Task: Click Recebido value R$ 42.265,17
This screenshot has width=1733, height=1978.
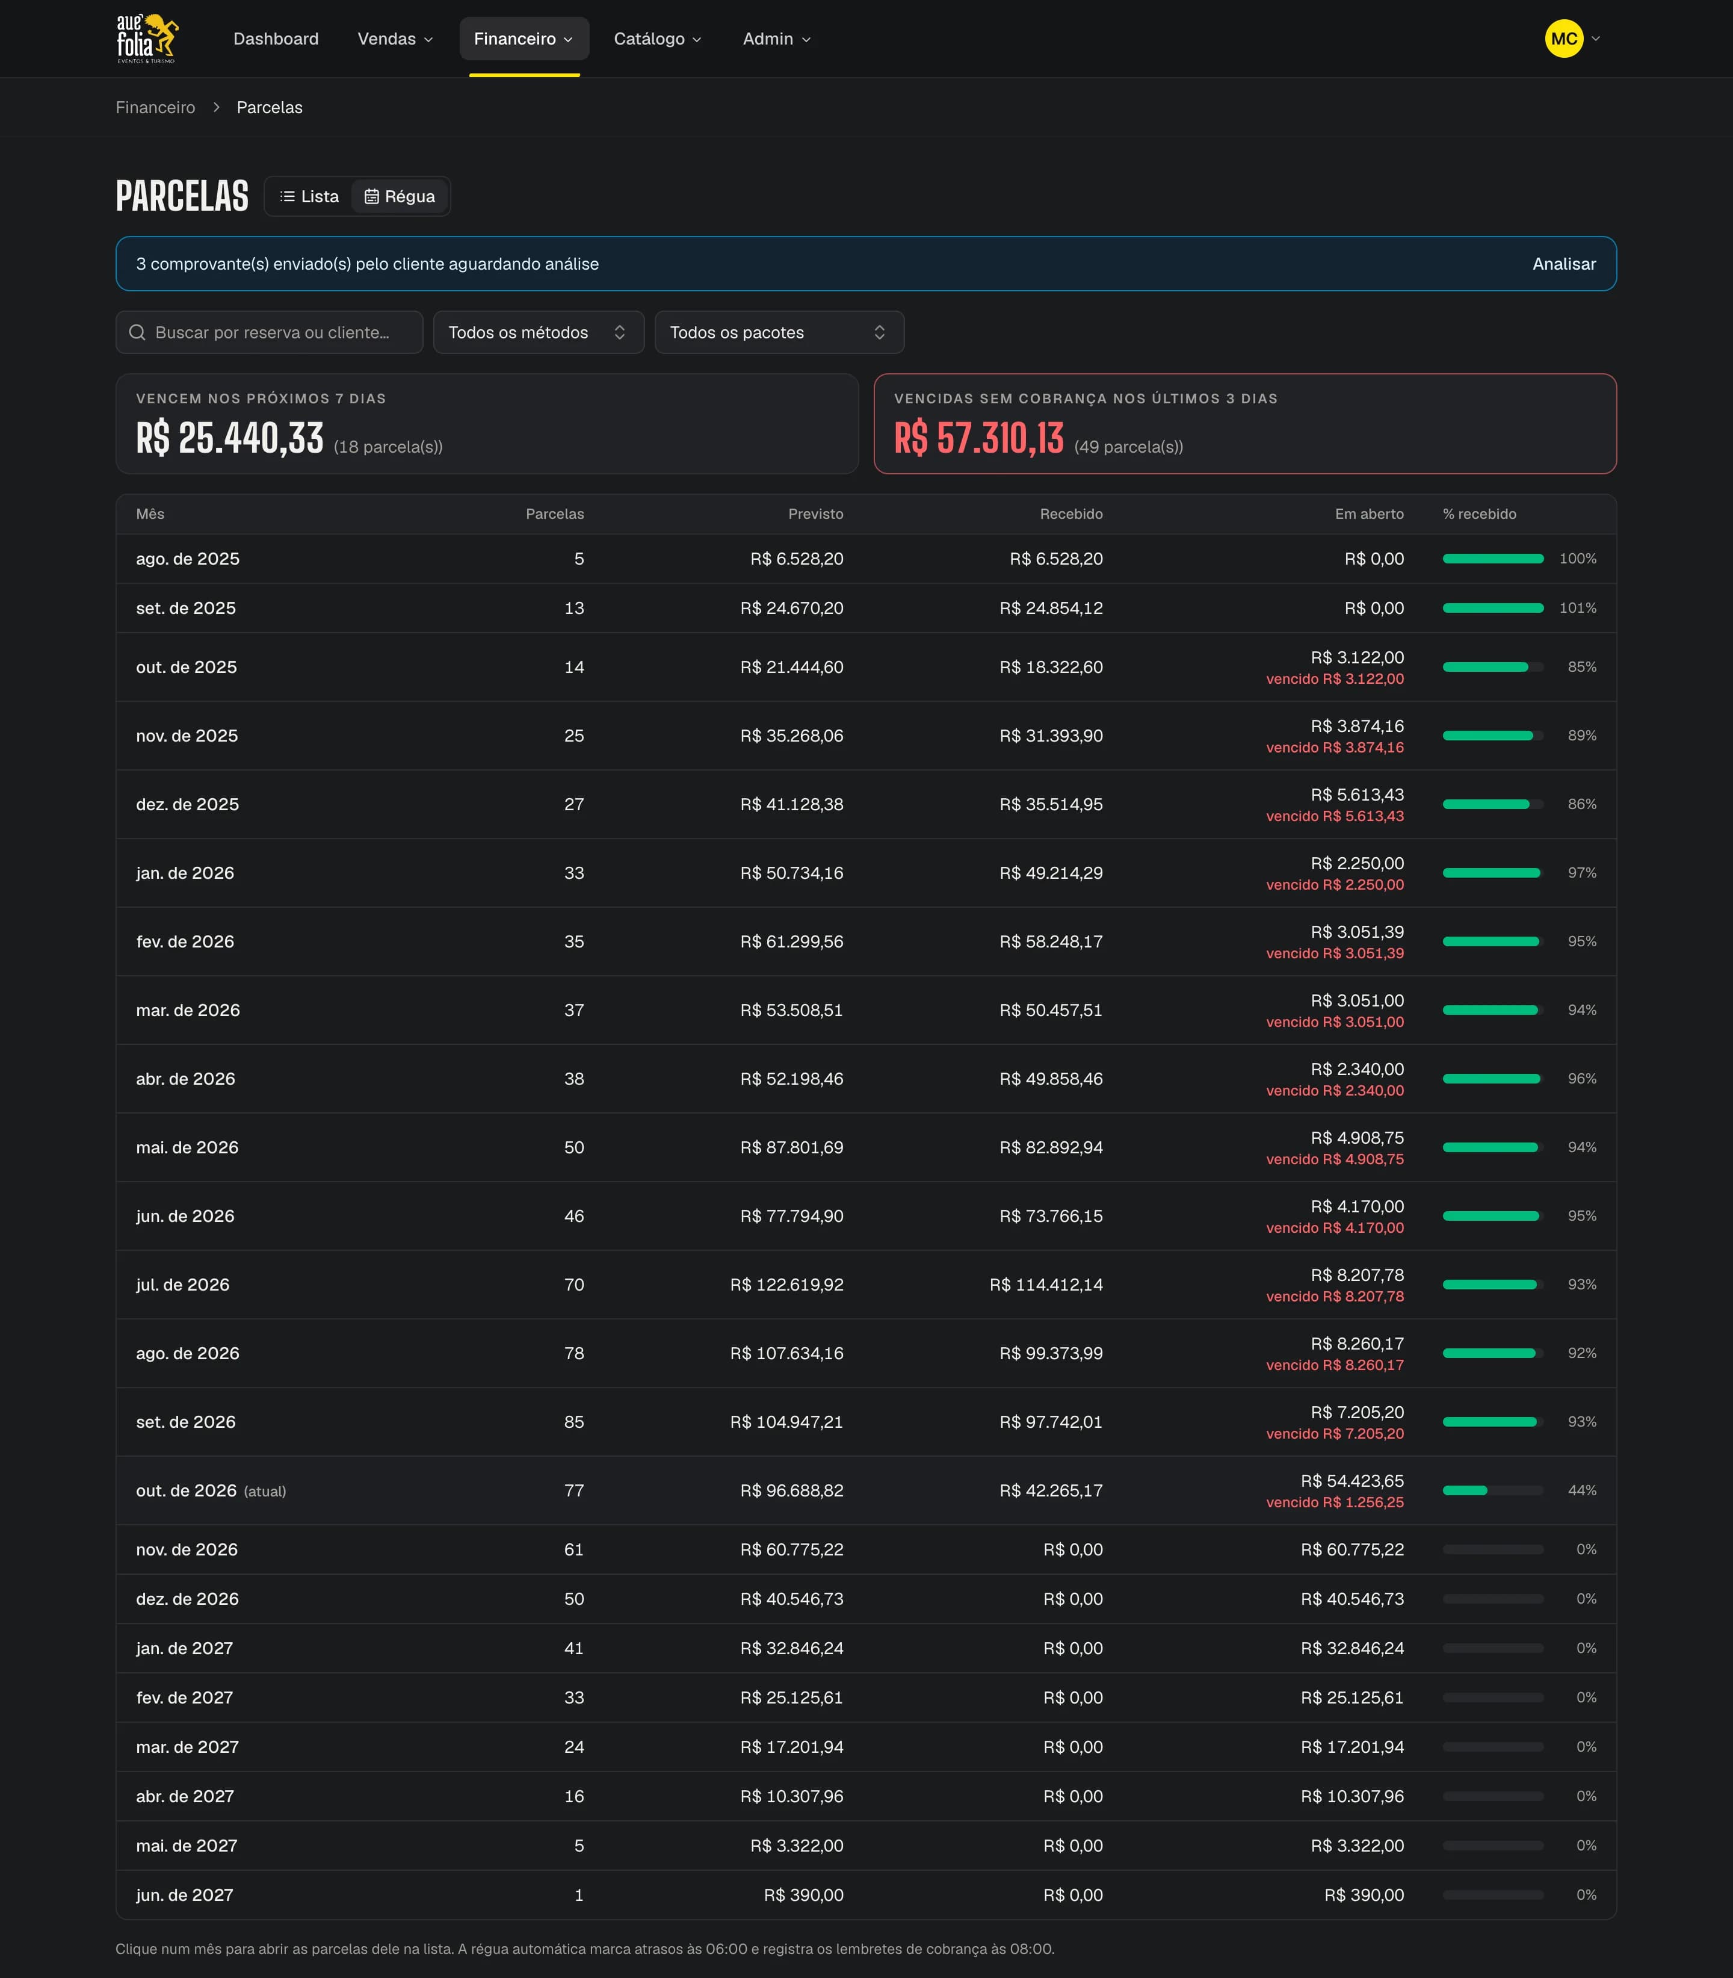Action: (1051, 1492)
